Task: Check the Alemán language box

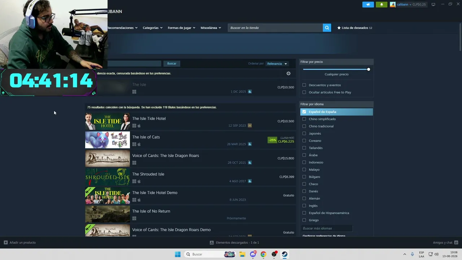Action: click(304, 199)
